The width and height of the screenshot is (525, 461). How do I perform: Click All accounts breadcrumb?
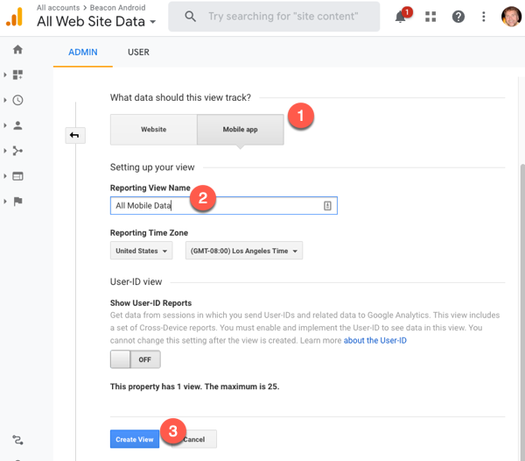click(59, 7)
